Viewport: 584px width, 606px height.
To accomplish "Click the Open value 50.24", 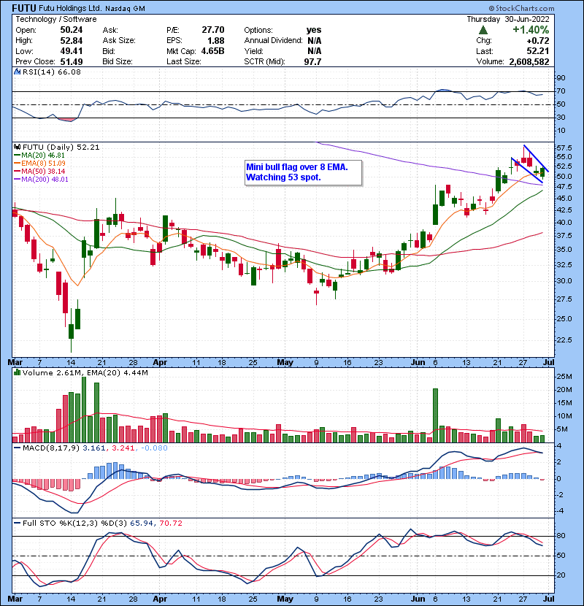I will (71, 30).
